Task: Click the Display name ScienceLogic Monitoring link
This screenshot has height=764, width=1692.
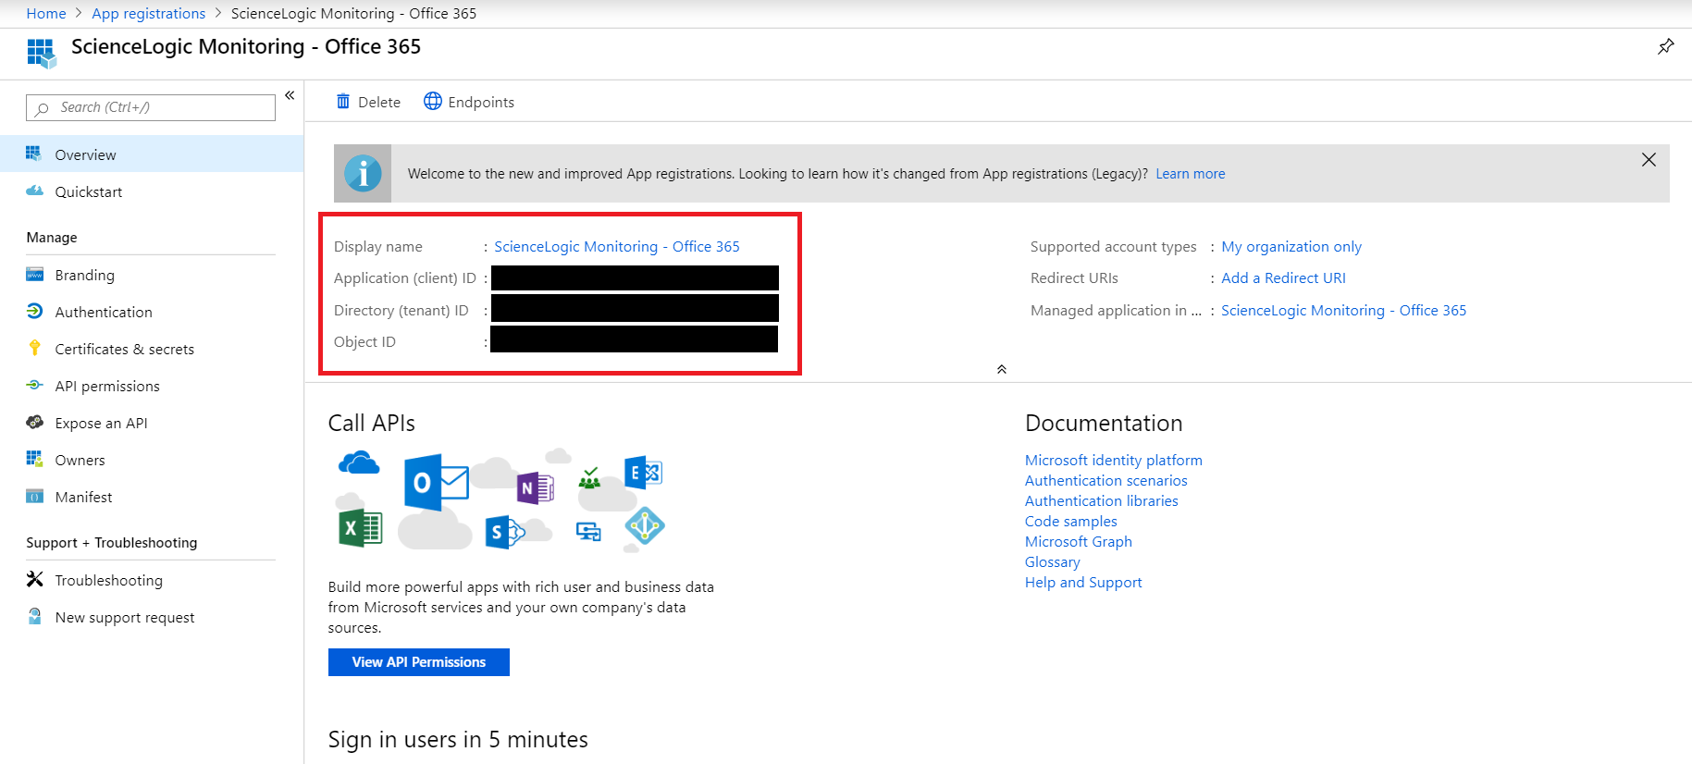Action: point(617,247)
